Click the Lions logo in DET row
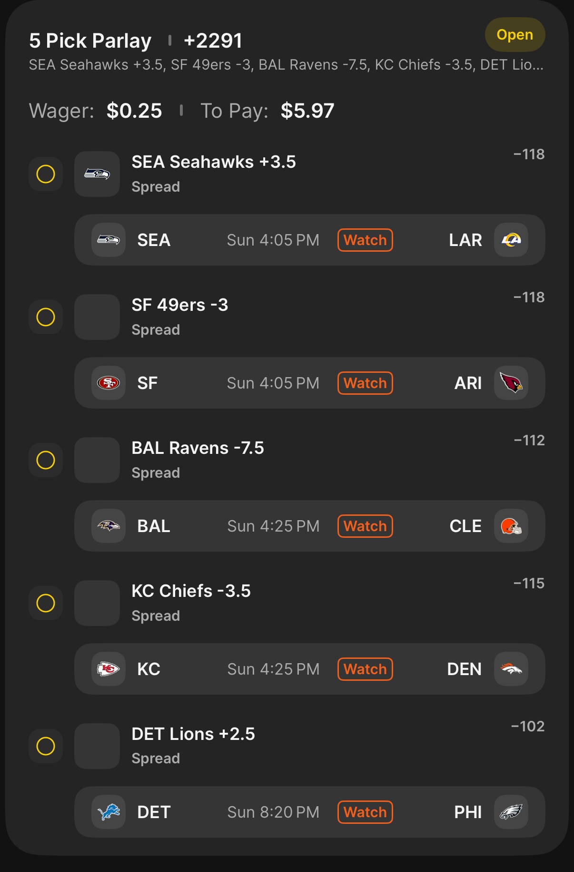 109,812
